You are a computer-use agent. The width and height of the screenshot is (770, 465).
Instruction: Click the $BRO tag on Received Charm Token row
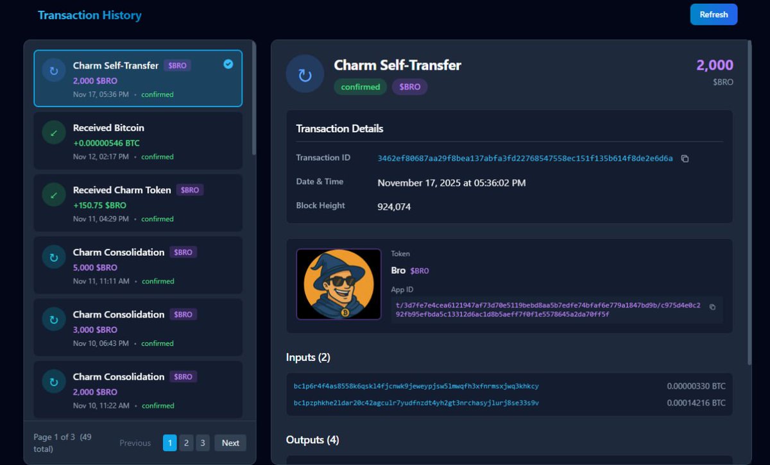[190, 190]
